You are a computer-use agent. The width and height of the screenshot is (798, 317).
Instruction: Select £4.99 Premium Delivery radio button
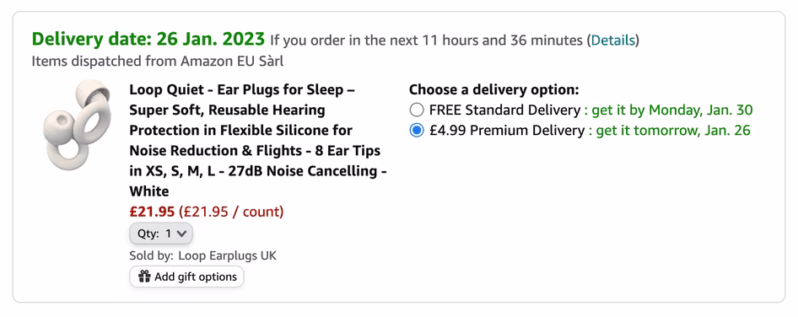coord(417,131)
